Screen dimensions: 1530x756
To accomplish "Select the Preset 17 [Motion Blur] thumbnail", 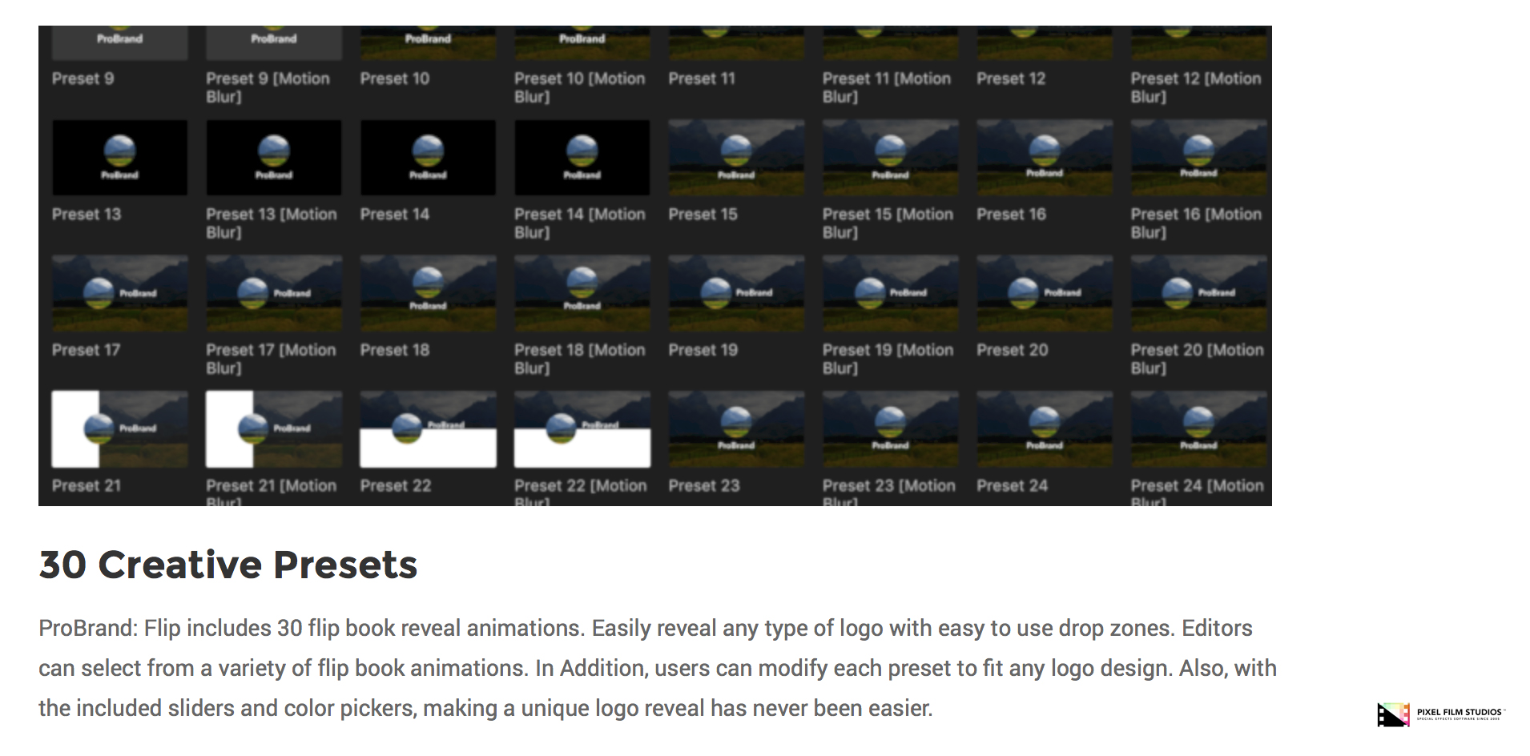I will (x=274, y=293).
